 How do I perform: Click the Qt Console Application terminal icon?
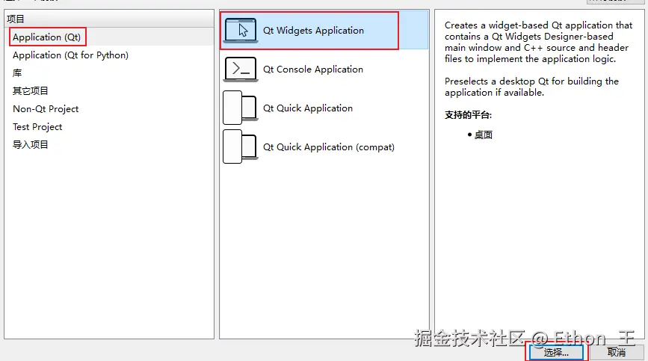(x=241, y=69)
